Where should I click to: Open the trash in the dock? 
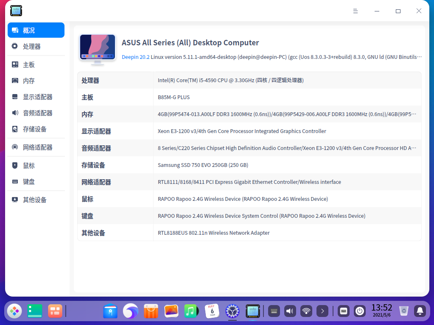(404, 311)
